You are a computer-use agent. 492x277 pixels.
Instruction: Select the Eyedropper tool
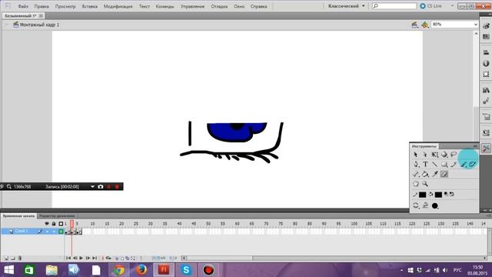(435, 174)
